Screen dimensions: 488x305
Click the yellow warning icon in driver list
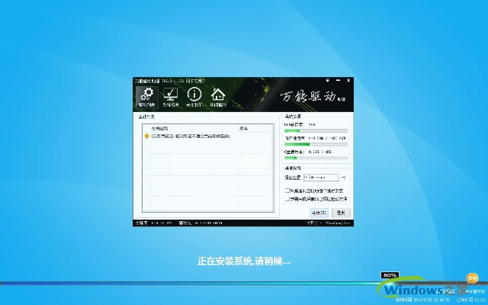(146, 136)
